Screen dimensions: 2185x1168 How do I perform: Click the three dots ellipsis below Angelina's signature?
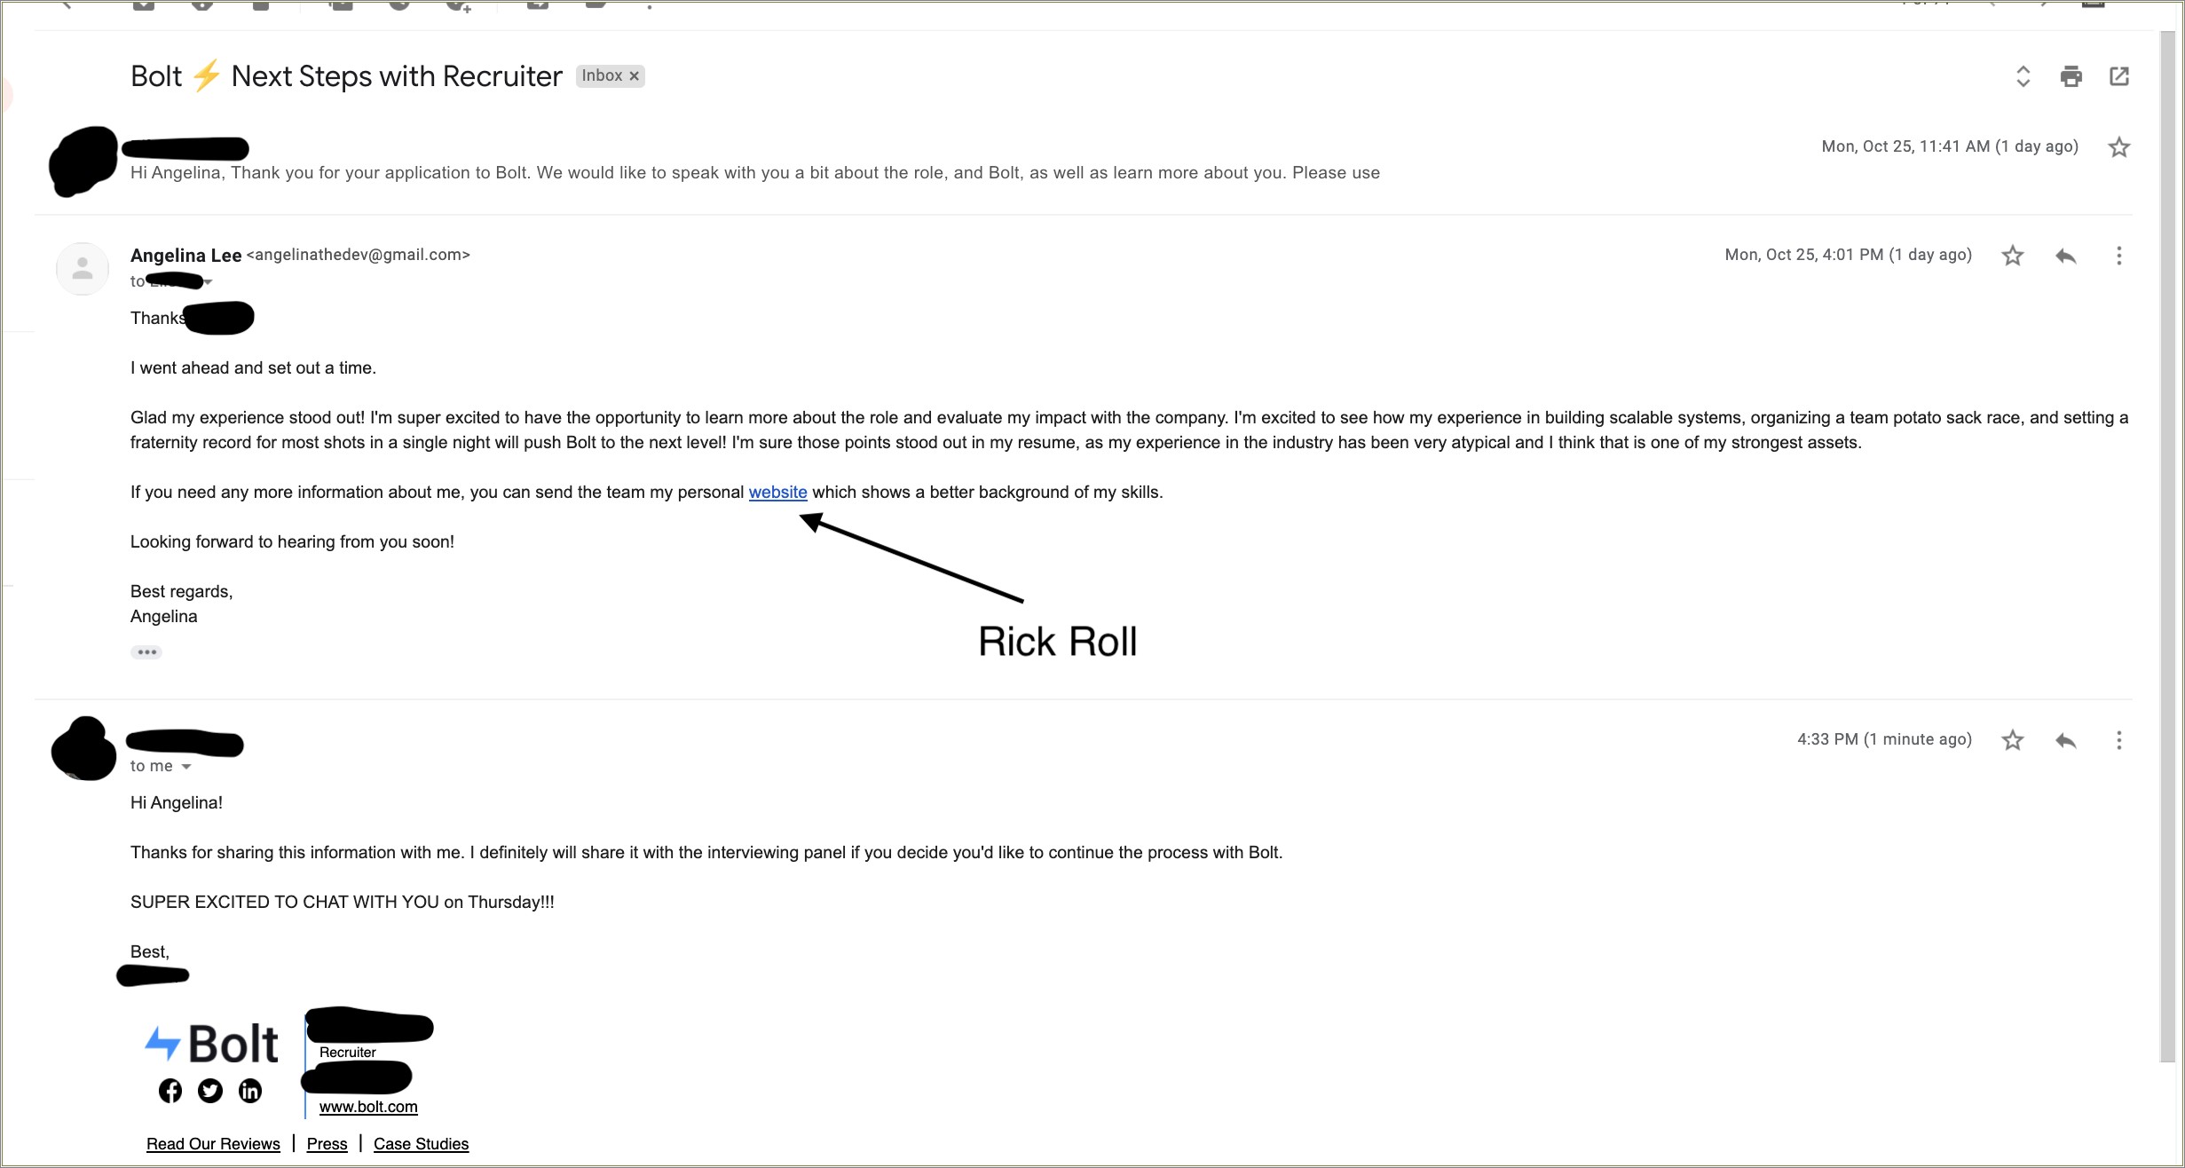145,652
